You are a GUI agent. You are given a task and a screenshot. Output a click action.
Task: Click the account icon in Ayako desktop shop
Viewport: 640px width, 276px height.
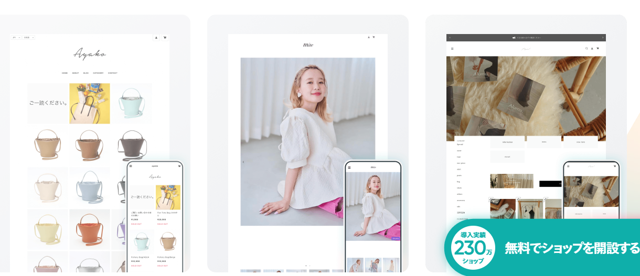click(156, 38)
